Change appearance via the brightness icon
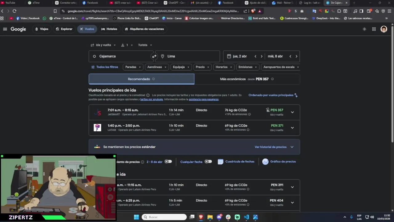This screenshot has height=222, width=394. coord(364,29)
